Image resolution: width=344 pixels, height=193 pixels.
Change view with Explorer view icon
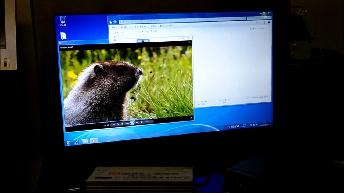click(x=257, y=23)
